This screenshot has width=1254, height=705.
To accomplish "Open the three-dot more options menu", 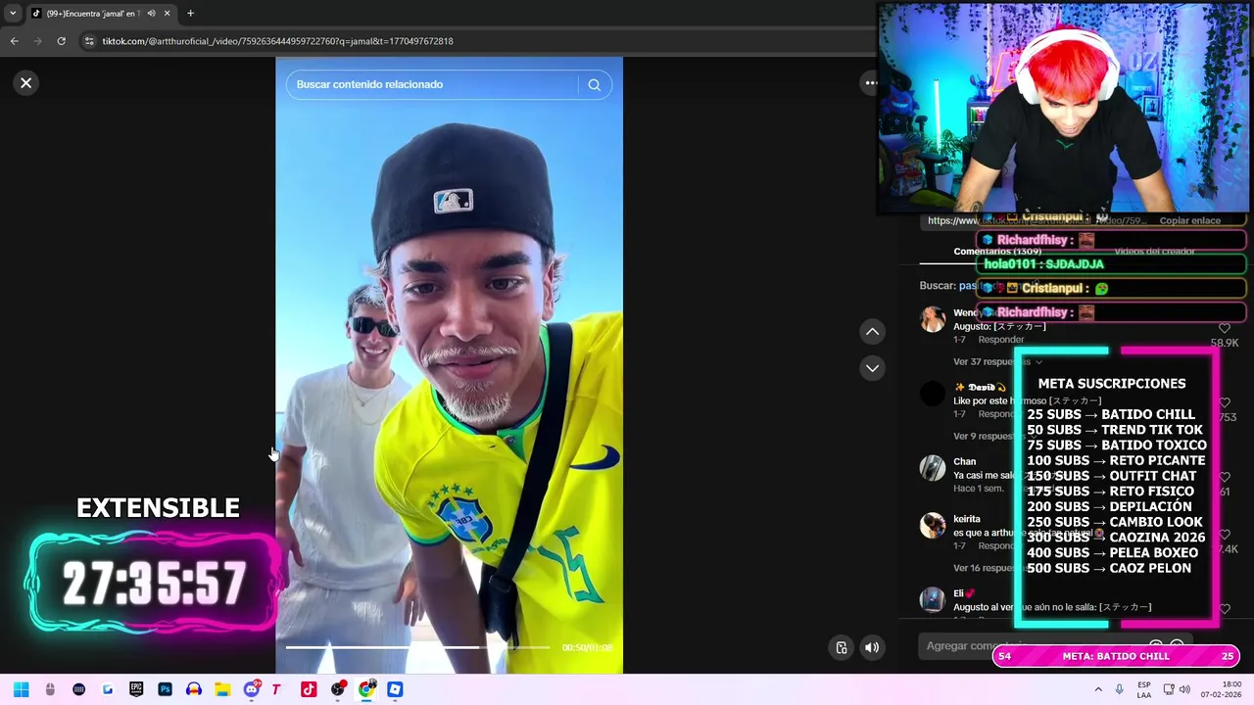I will pos(870,83).
